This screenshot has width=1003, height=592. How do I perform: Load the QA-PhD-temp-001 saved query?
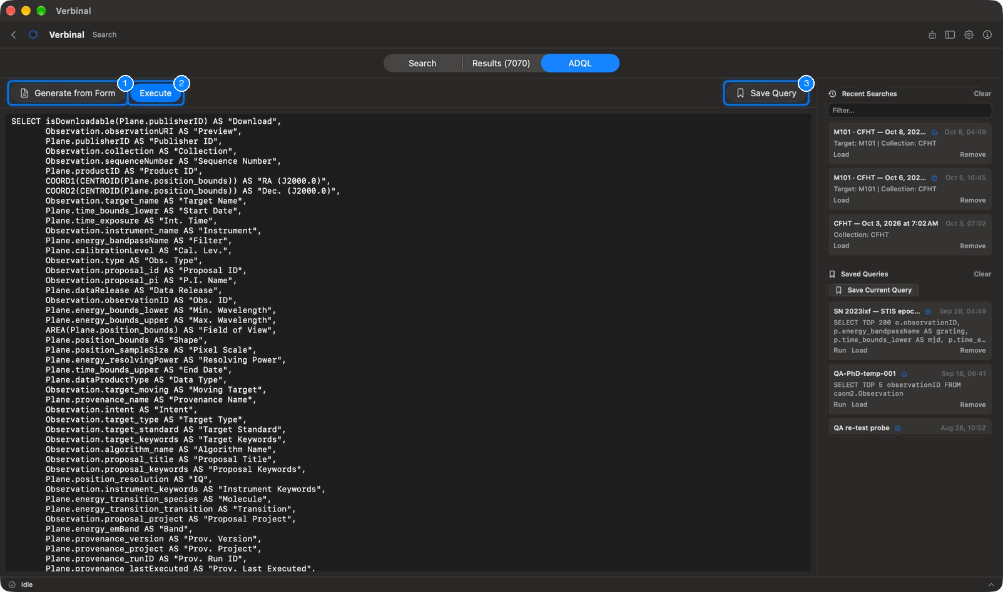click(859, 404)
